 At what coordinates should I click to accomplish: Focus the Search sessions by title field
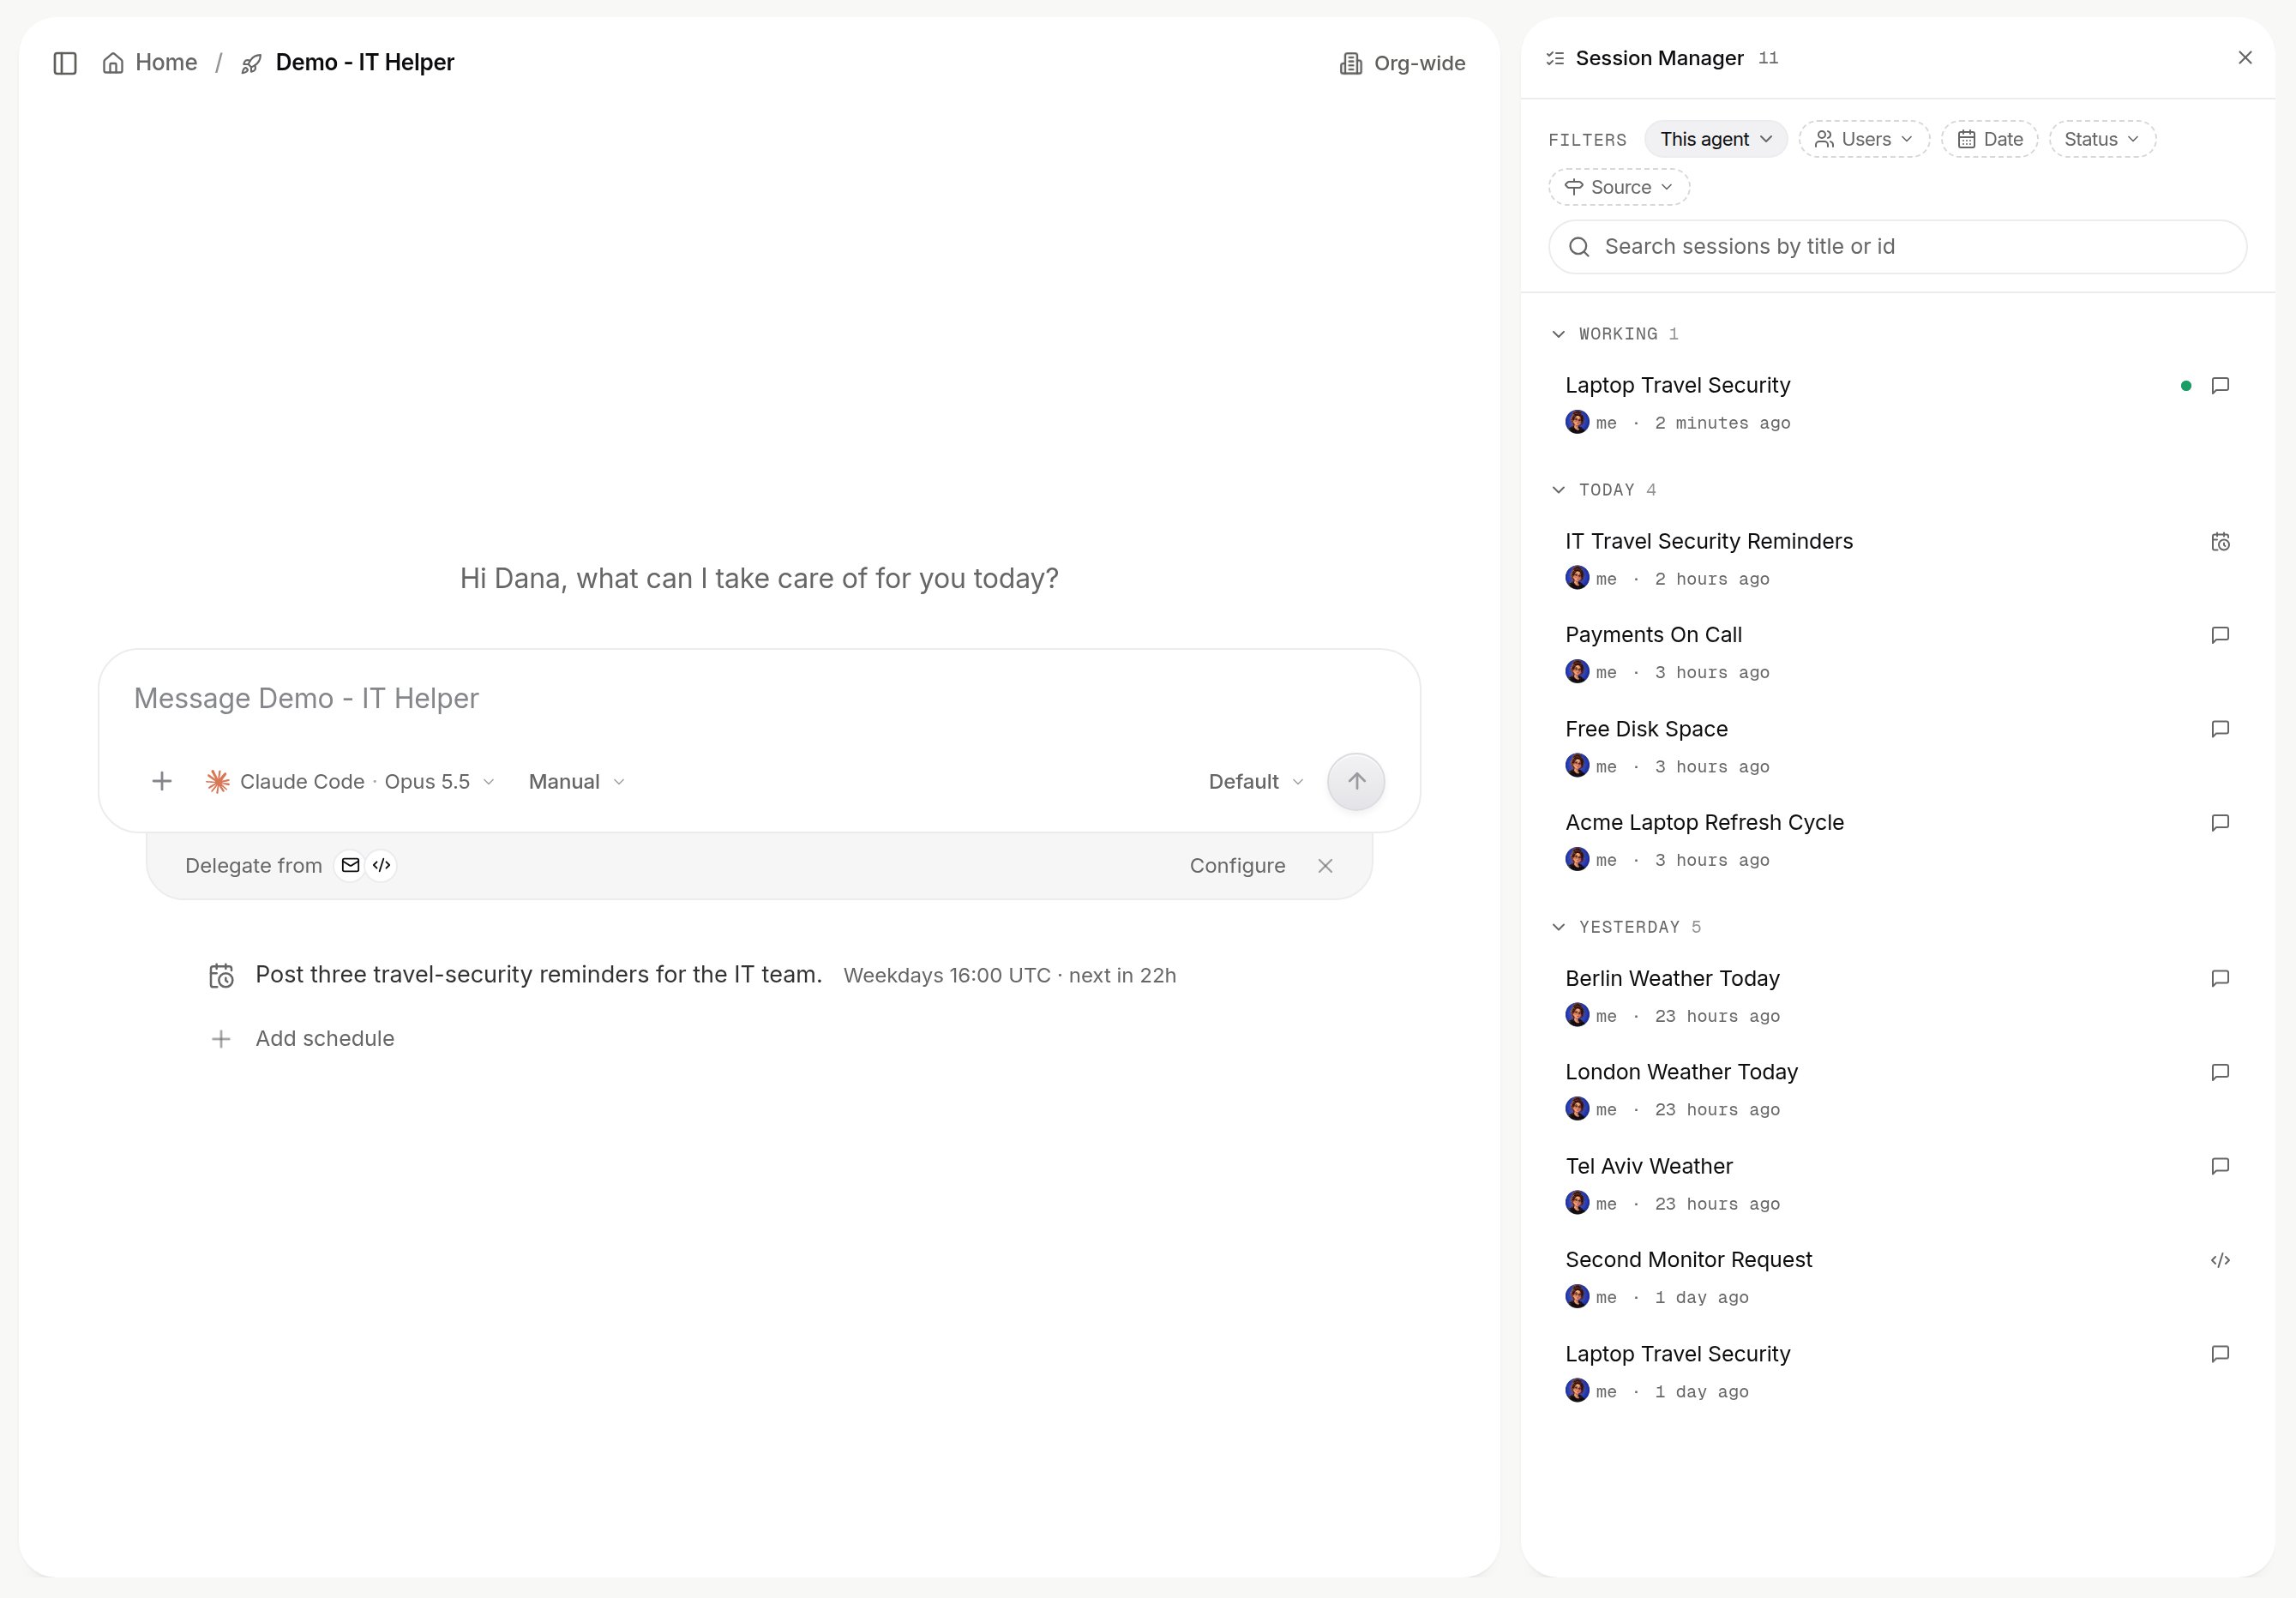1897,247
